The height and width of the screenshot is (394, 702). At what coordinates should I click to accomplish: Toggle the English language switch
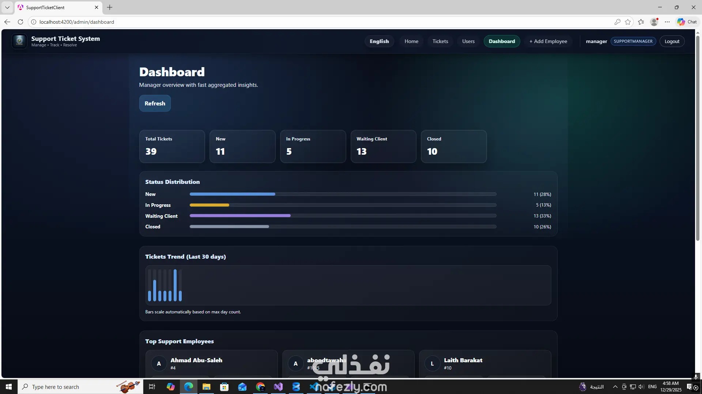point(379,41)
